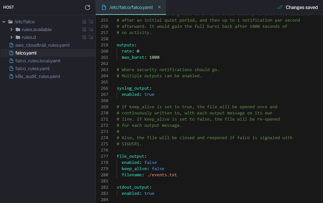Open k8s_audit_rules.yaml file
The image size is (323, 203).
point(37,76)
